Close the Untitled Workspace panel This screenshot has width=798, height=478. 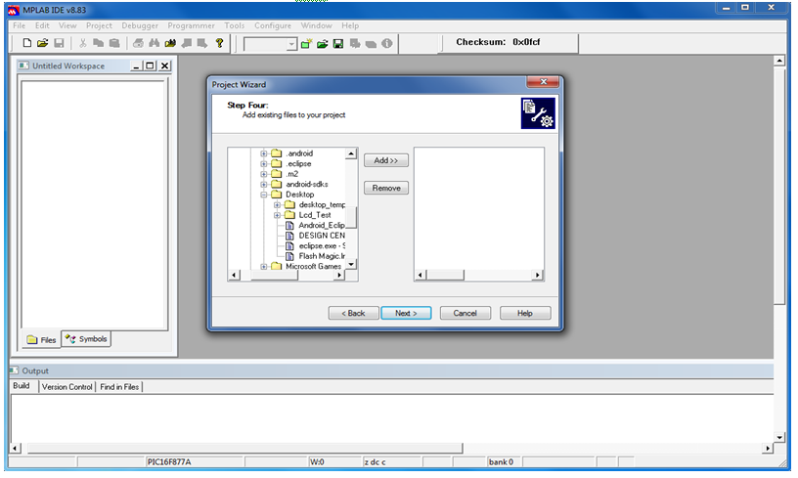click(164, 65)
